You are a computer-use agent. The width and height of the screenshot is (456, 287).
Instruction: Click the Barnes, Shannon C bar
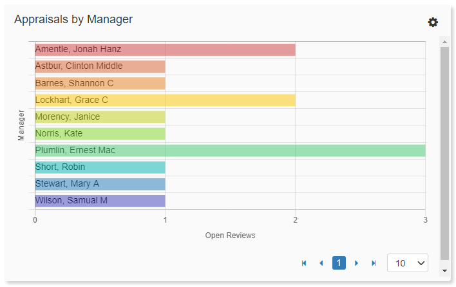click(x=100, y=83)
